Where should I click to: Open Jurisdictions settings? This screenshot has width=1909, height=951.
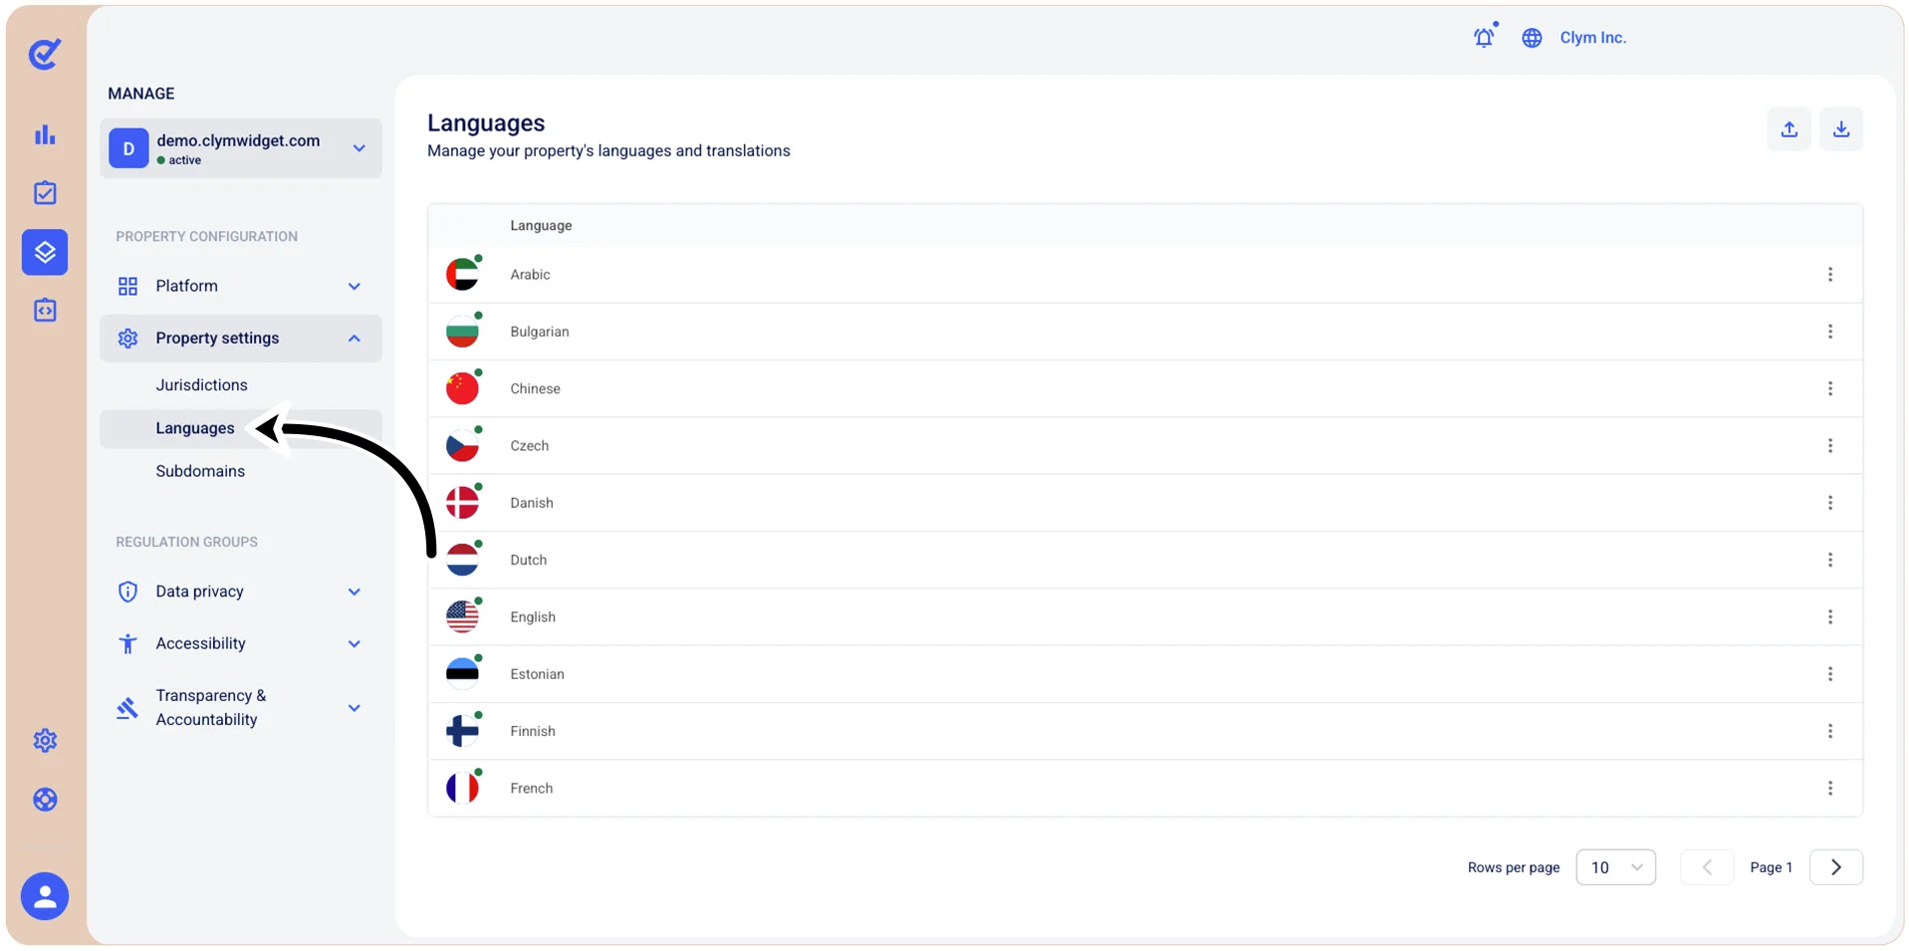click(x=201, y=385)
